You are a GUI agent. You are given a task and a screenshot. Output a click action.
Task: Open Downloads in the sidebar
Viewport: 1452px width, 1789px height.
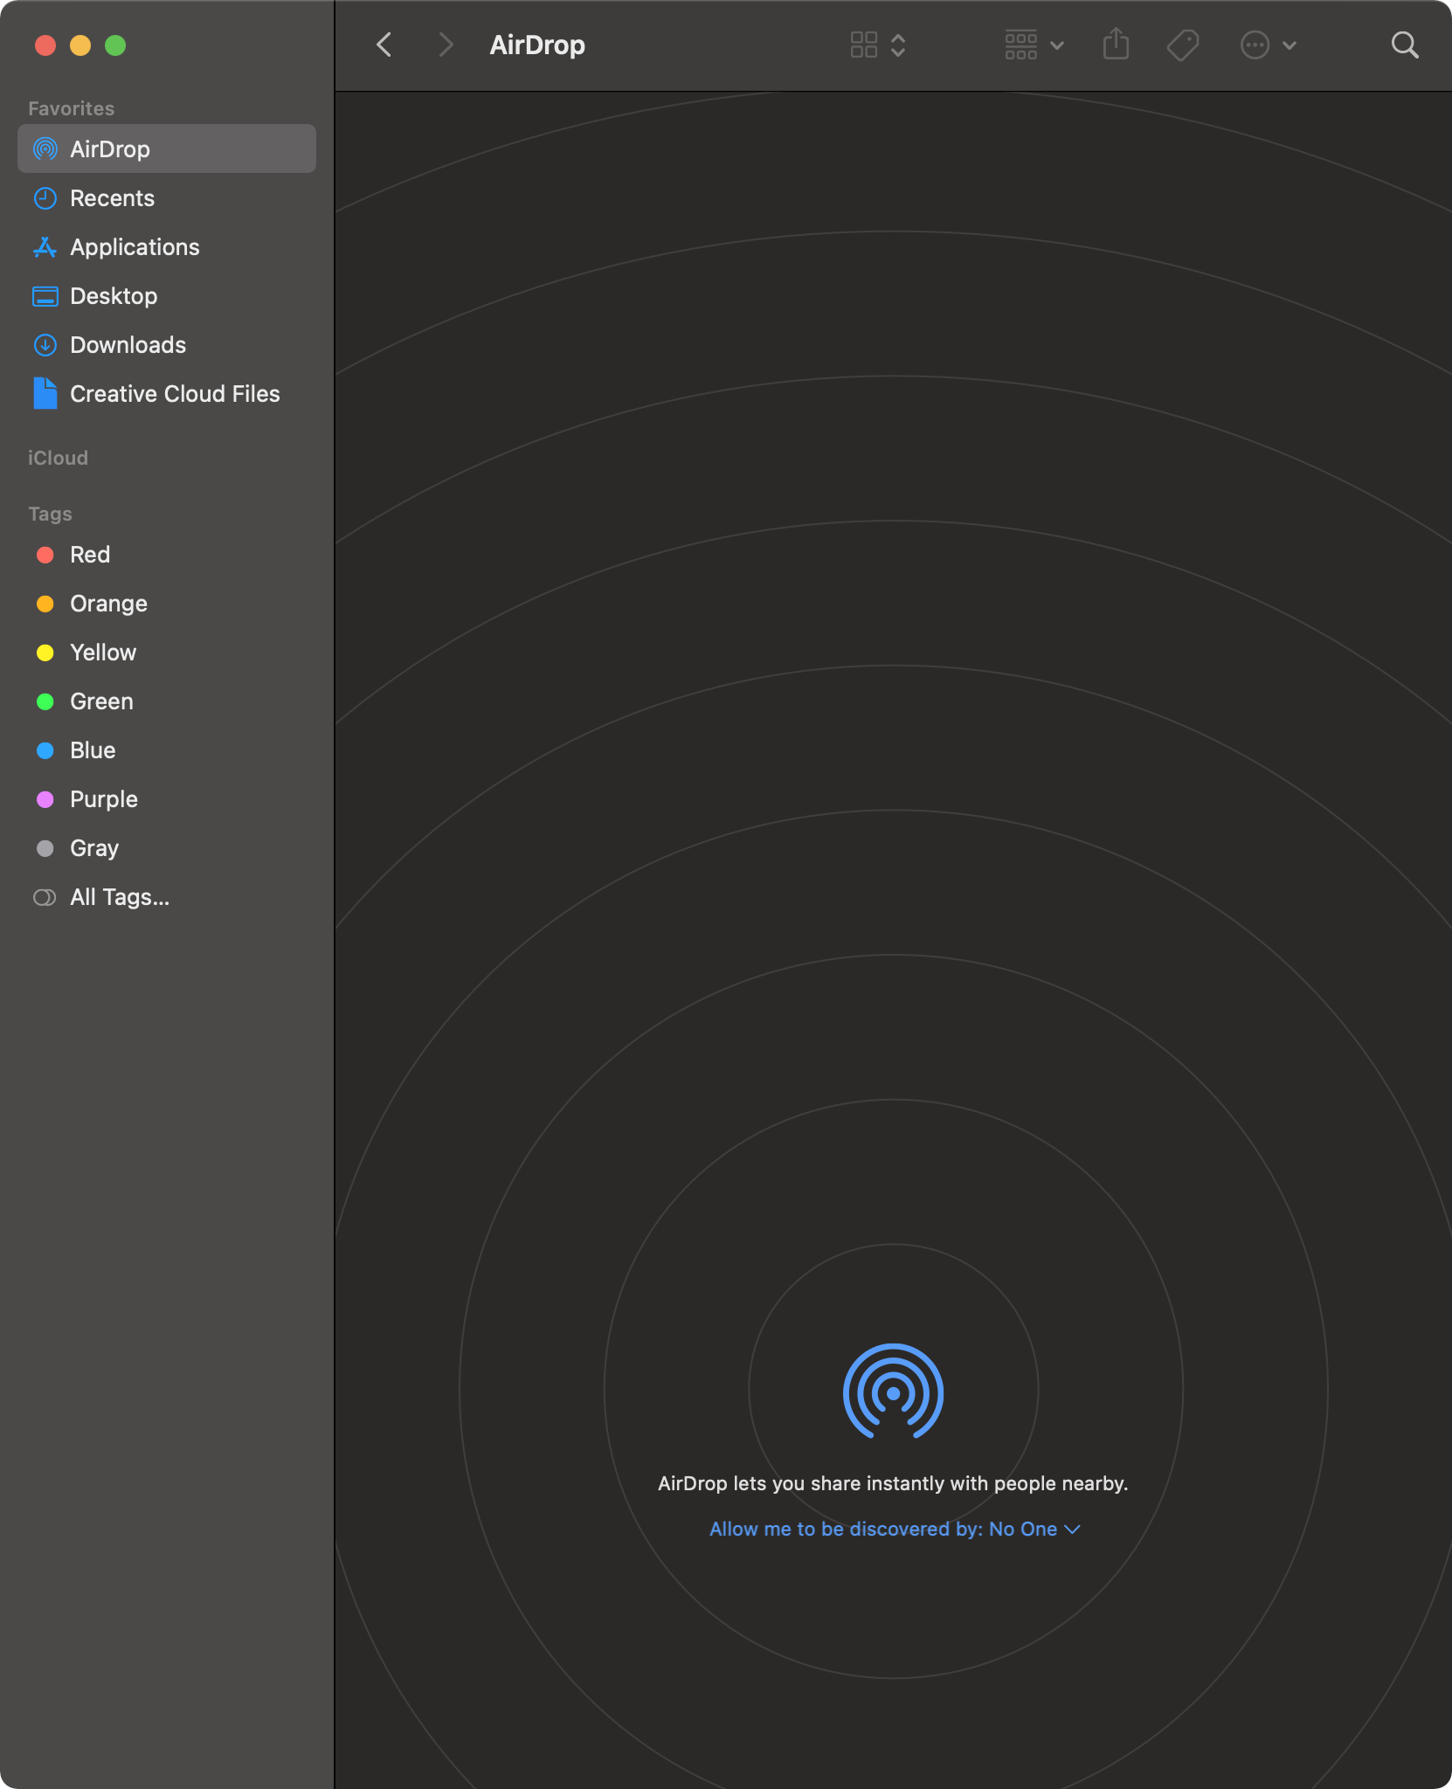(x=167, y=344)
